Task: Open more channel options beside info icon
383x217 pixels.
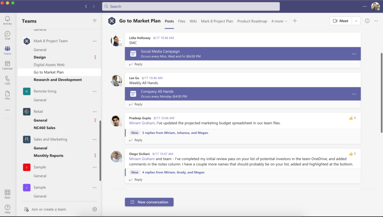Action: [x=376, y=21]
